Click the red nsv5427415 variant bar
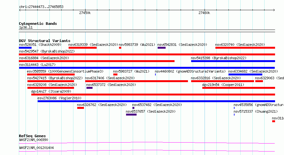 tap(51, 81)
